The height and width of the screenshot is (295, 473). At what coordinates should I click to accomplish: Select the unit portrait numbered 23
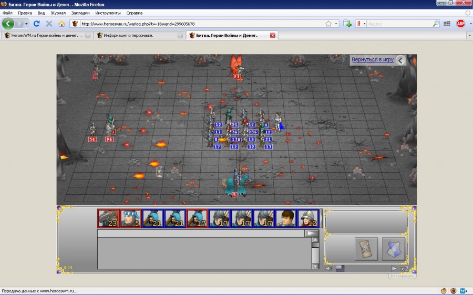[108, 218]
